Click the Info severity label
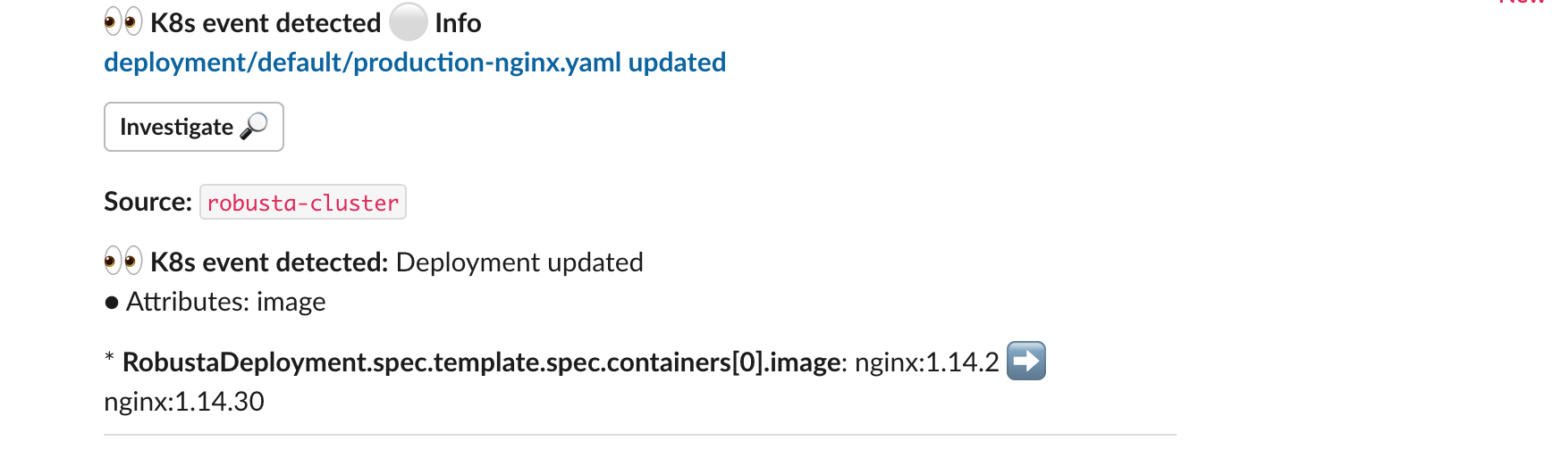 tap(458, 22)
